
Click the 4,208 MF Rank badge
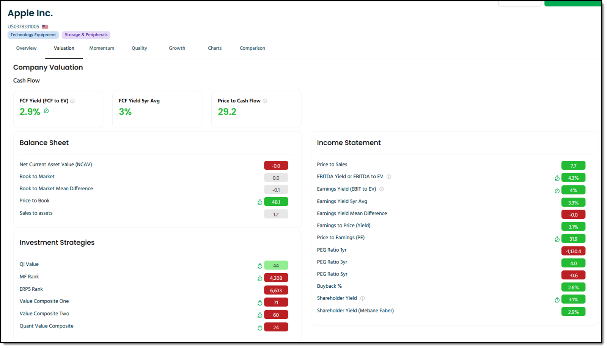(x=276, y=278)
